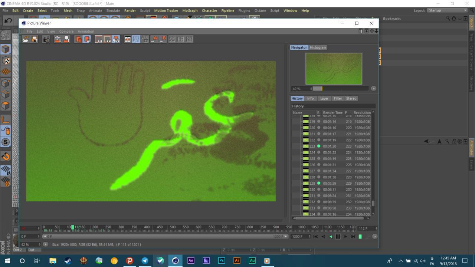The image size is (475, 267).
Task: Click the play backward green arrow
Action: 331,237
